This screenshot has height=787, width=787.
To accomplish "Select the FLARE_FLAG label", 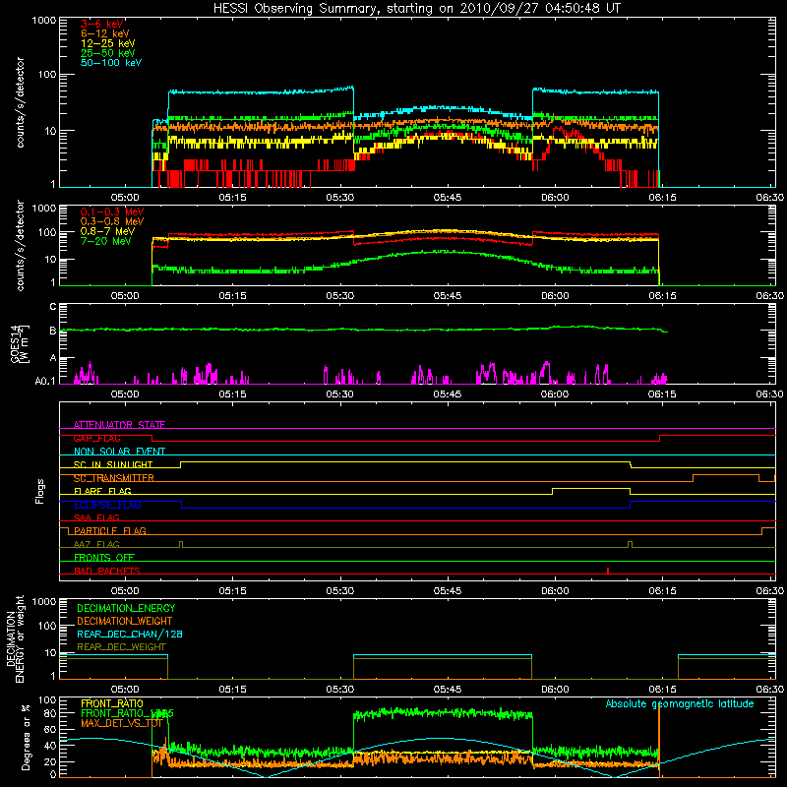I will click(x=102, y=491).
